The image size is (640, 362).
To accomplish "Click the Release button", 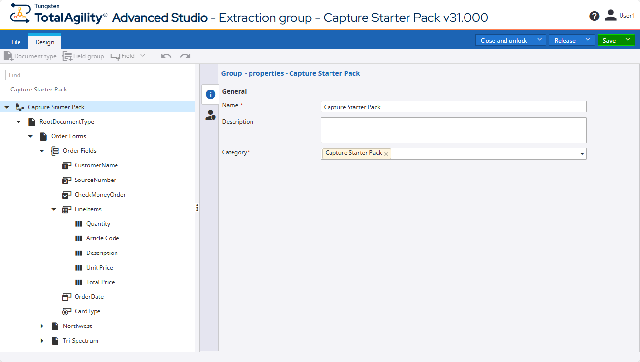I will click(564, 40).
